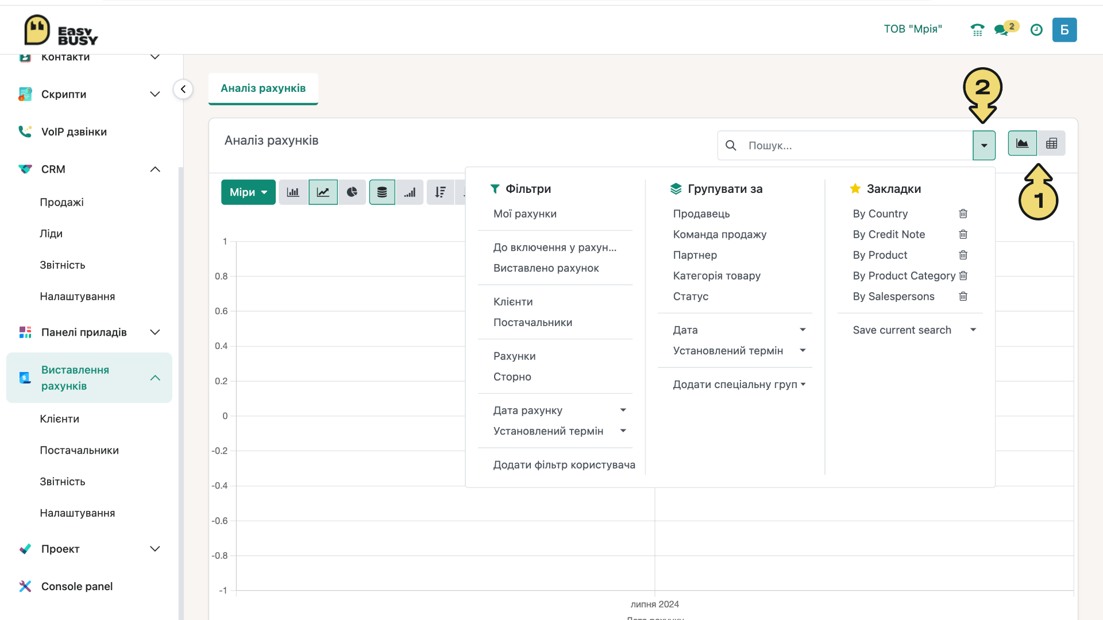Image resolution: width=1103 pixels, height=620 pixels.
Task: Open the Аналіз рахунків tab
Action: [x=263, y=88]
